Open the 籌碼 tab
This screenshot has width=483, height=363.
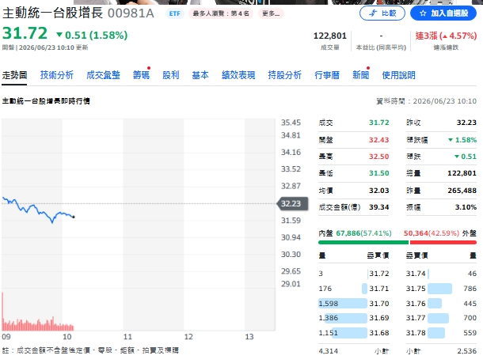coord(141,75)
